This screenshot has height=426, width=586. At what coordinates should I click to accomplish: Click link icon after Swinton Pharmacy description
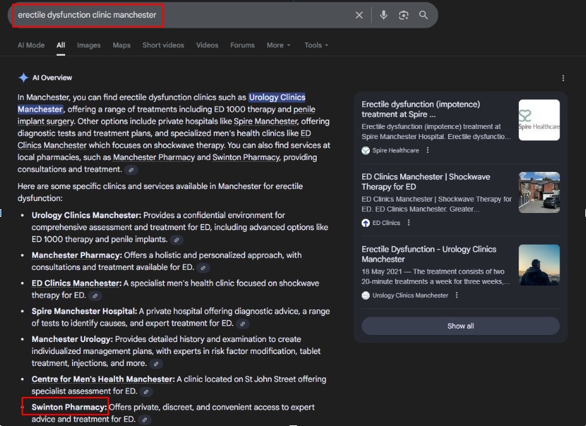pos(144,420)
